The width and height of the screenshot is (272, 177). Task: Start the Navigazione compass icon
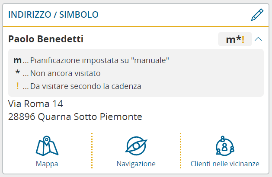pyautogui.click(x=136, y=146)
